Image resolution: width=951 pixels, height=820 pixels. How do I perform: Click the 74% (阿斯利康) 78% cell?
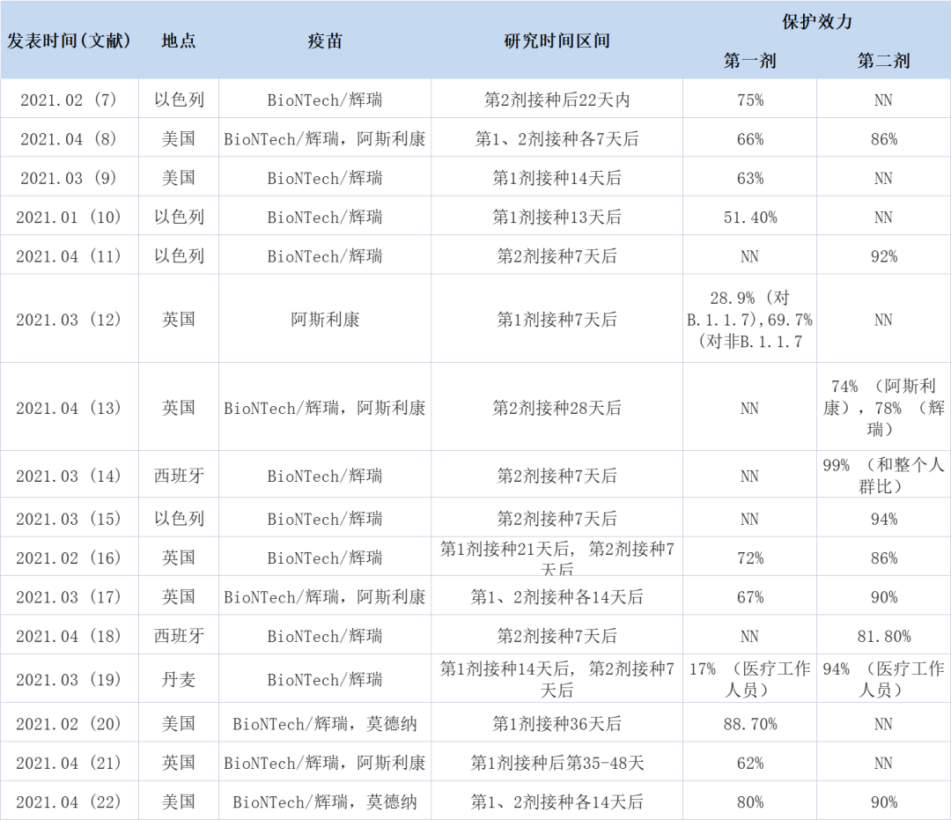coord(884,408)
